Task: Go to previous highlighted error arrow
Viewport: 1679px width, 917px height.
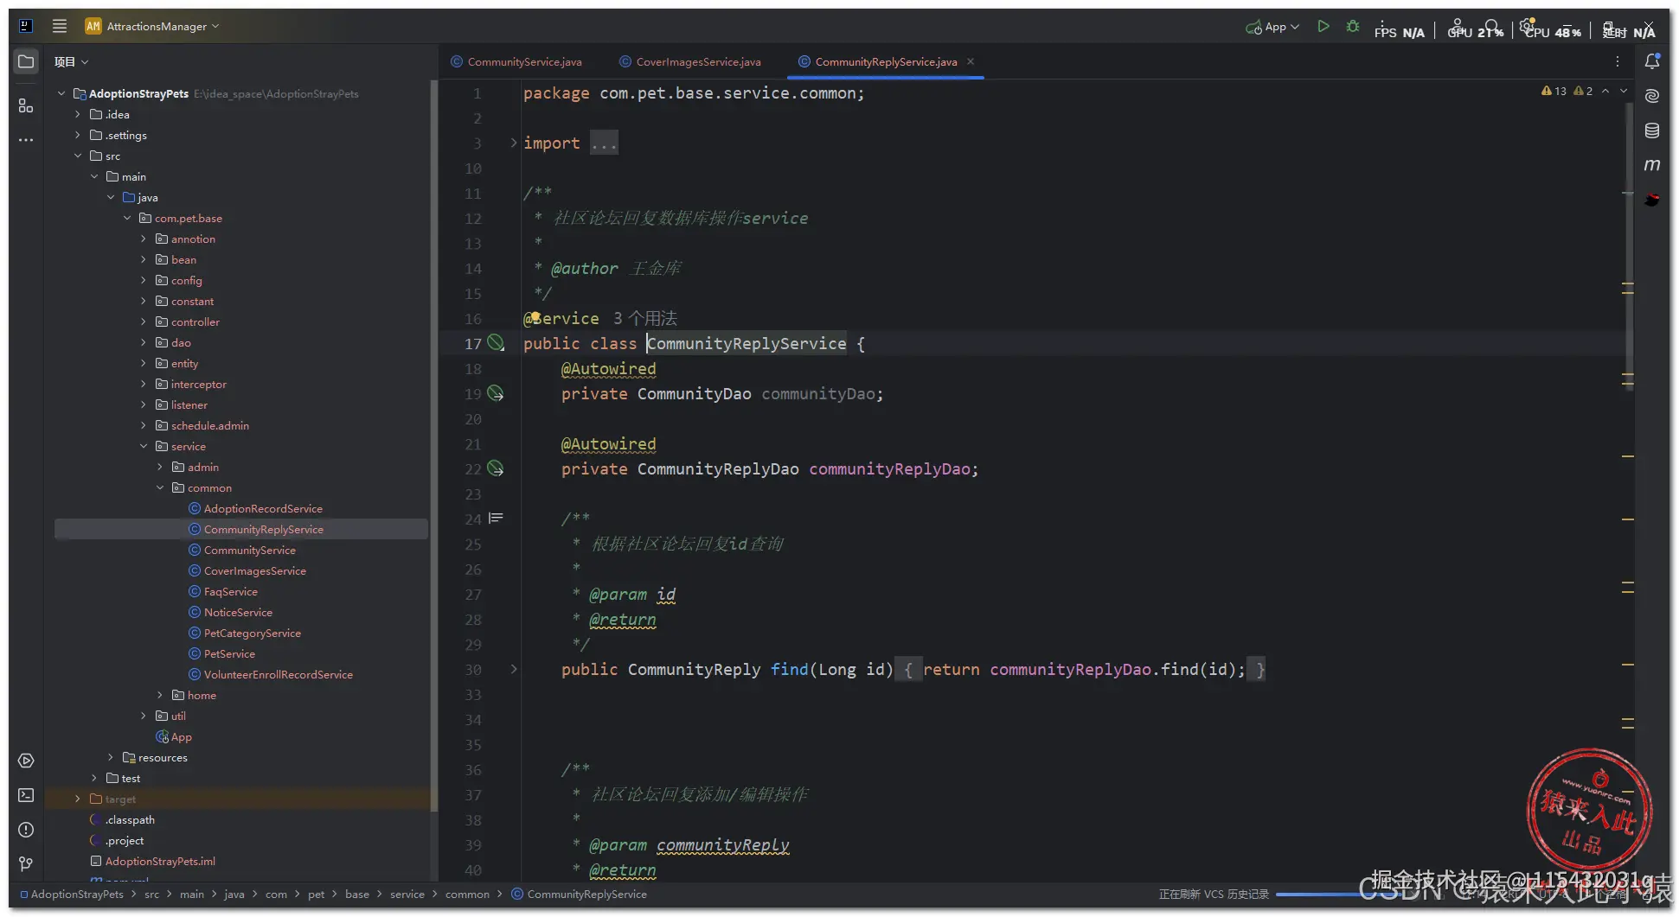Action: [x=1605, y=91]
